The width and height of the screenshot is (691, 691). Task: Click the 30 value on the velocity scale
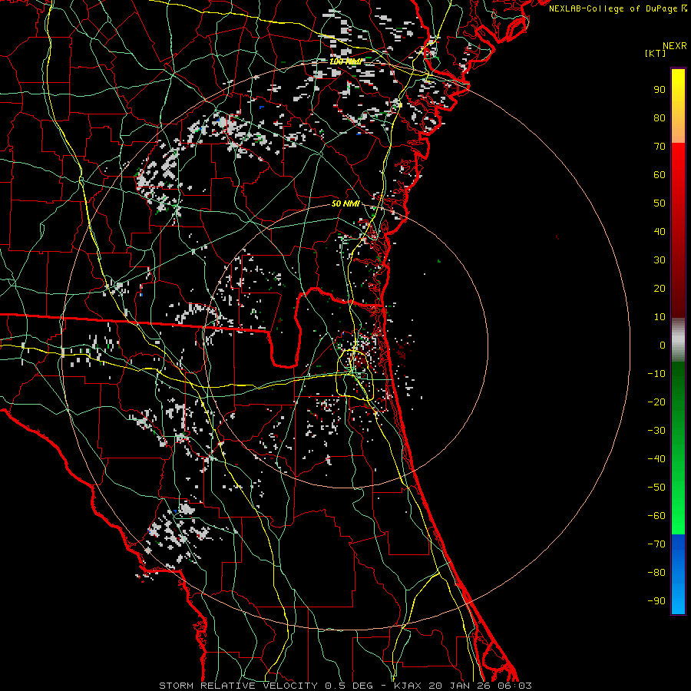(x=660, y=260)
